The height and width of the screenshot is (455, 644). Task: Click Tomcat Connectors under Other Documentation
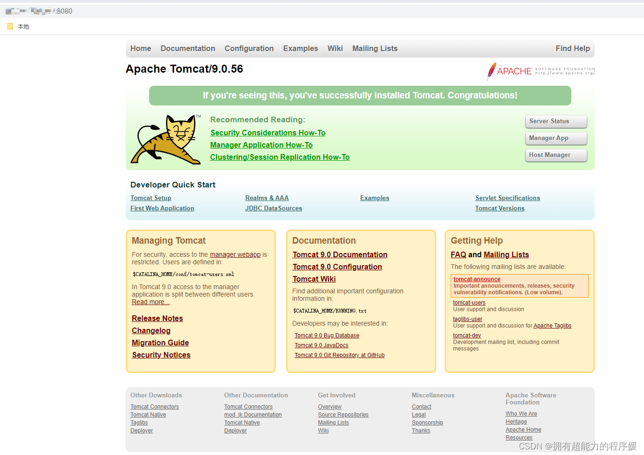(248, 407)
